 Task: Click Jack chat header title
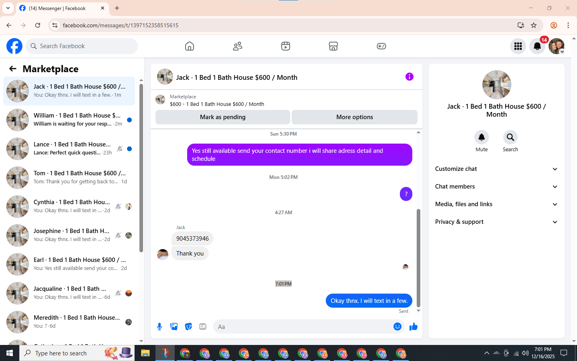coord(237,77)
